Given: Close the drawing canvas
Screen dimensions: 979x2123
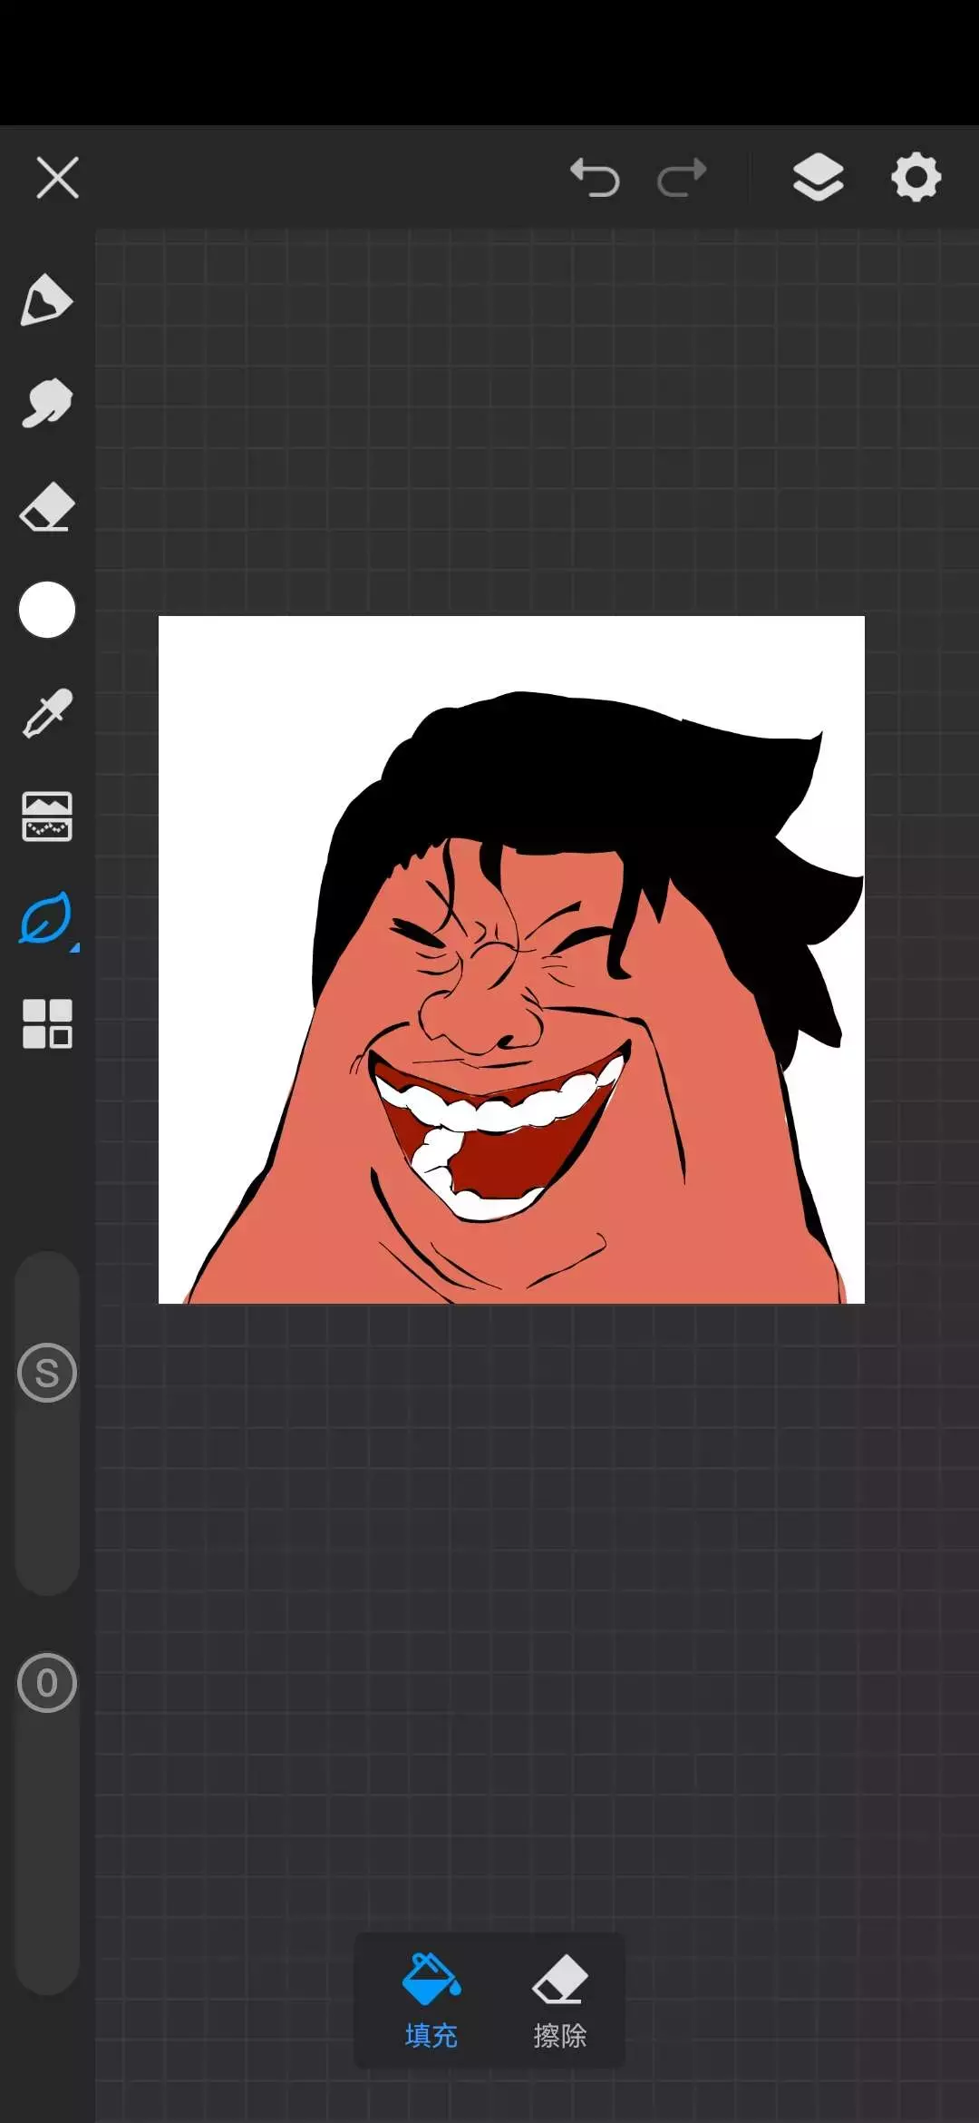Looking at the screenshot, I should 58,178.
